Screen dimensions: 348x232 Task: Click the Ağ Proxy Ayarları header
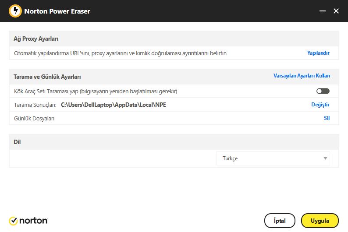pos(36,39)
